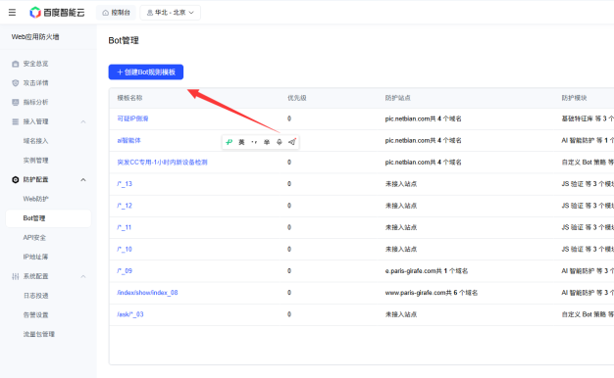Open 域名接入 in the sidebar
This screenshot has width=614, height=378.
point(35,141)
